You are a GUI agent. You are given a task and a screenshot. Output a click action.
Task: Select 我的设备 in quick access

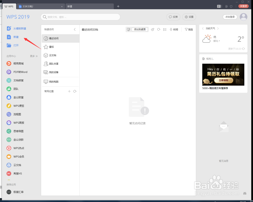[x=60, y=72]
